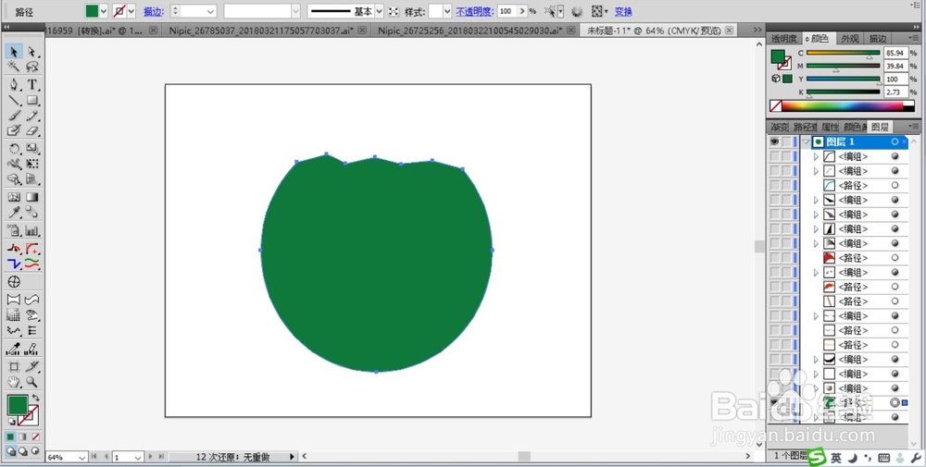
Task: Select the Pen tool
Action: point(14,85)
